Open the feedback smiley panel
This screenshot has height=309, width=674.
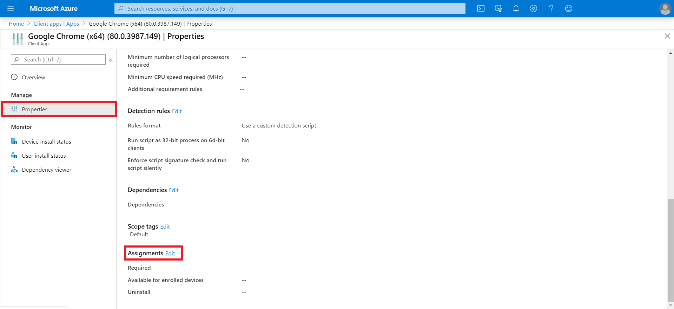(569, 8)
